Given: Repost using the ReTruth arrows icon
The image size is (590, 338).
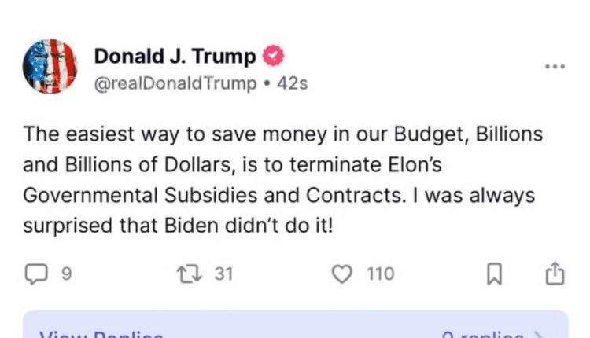Looking at the screenshot, I should 189,274.
